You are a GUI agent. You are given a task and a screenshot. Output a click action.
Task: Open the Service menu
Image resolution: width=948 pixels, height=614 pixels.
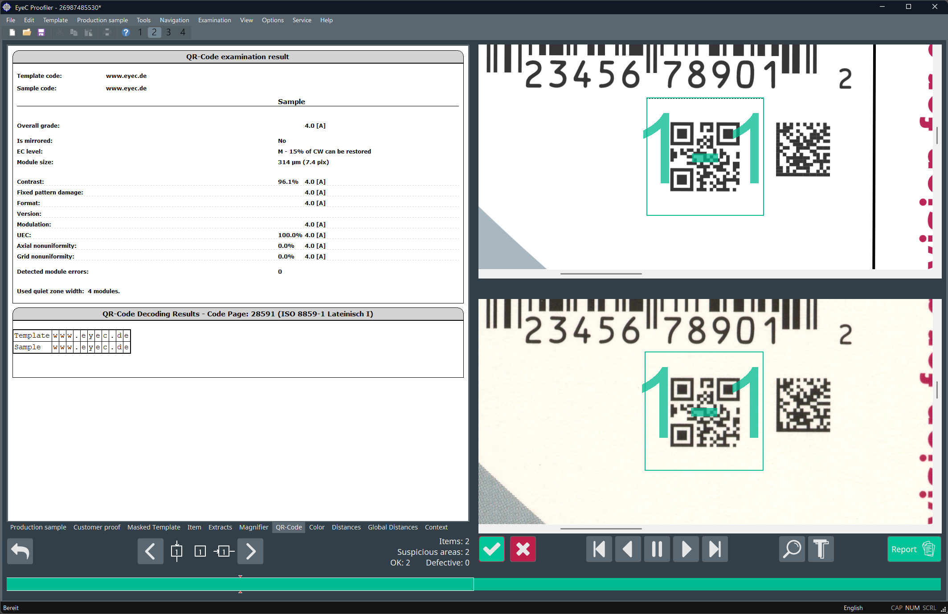click(302, 20)
